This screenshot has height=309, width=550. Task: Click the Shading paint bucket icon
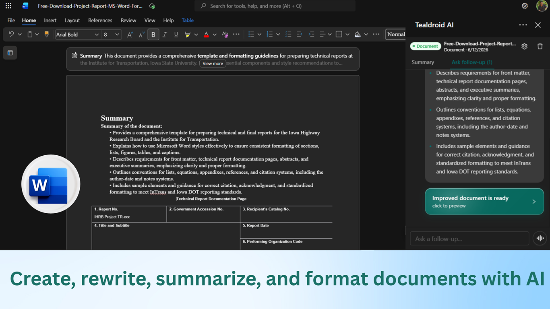(x=358, y=35)
